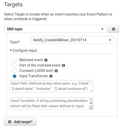Focus the Input Path text area

pyautogui.click(x=51, y=86)
